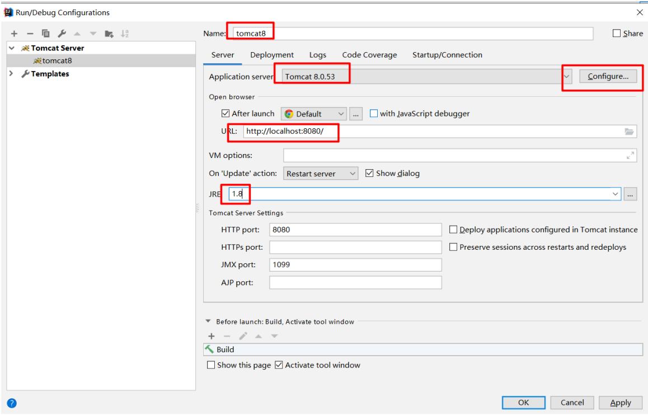648x415 pixels.
Task: Select the Templates tree item label
Action: [x=50, y=74]
